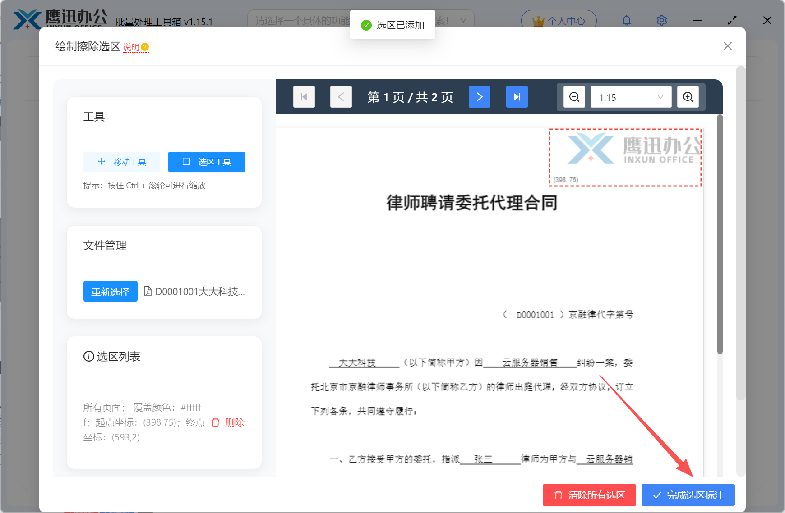This screenshot has width=785, height=513.
Task: Click the 提示: 按住 Ctrl + 滚轮可进行缩放 hint
Action: [144, 186]
